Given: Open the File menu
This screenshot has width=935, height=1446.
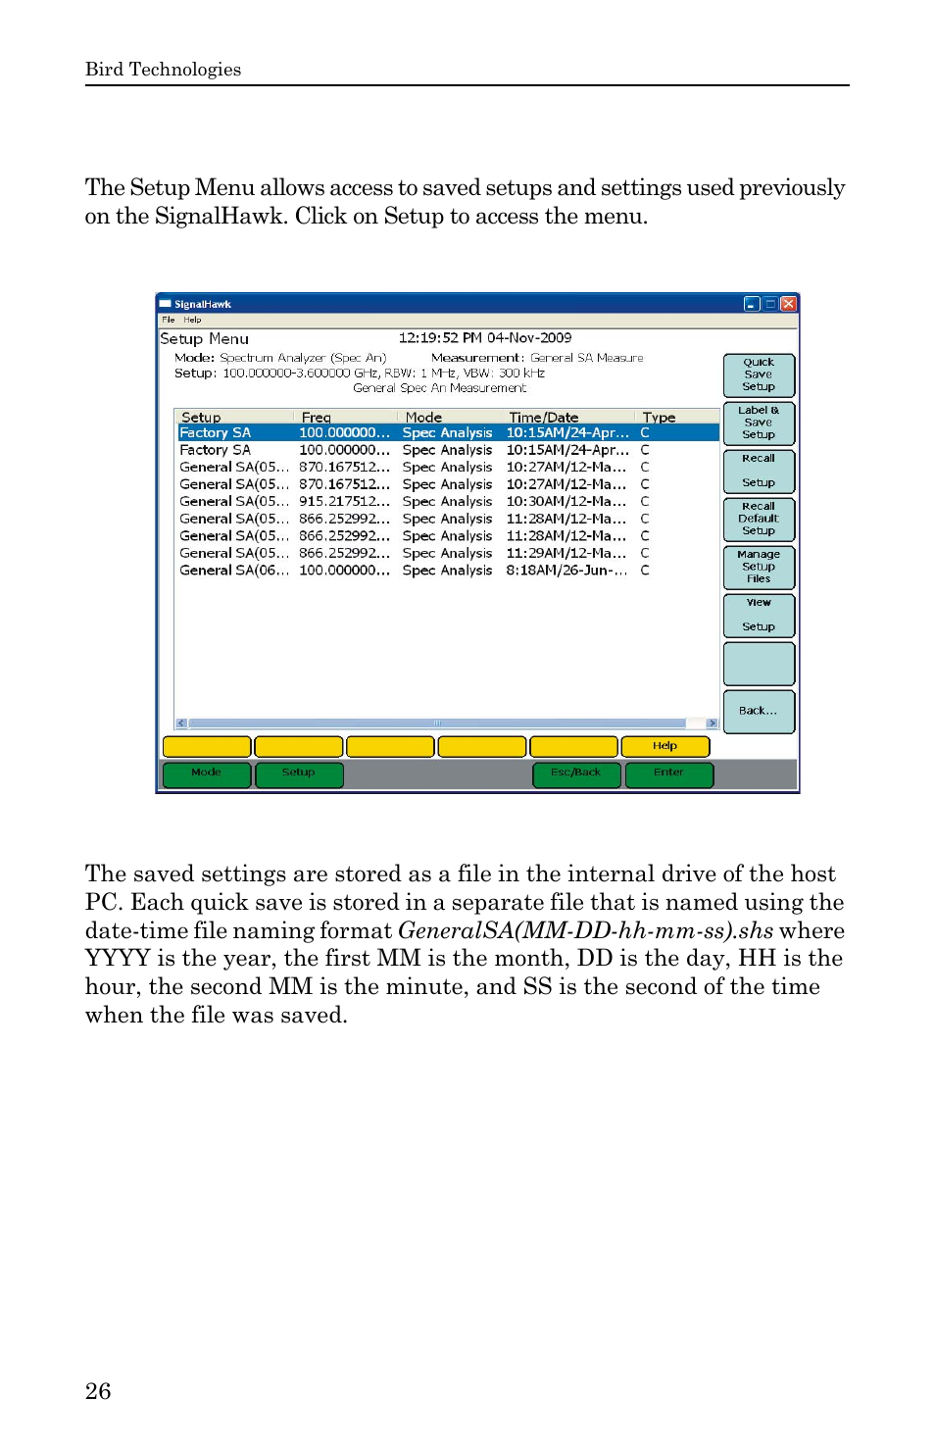Looking at the screenshot, I should point(168,320).
